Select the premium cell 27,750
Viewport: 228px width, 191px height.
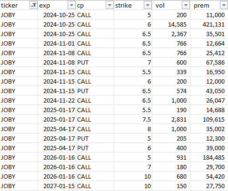pyautogui.click(x=209, y=186)
